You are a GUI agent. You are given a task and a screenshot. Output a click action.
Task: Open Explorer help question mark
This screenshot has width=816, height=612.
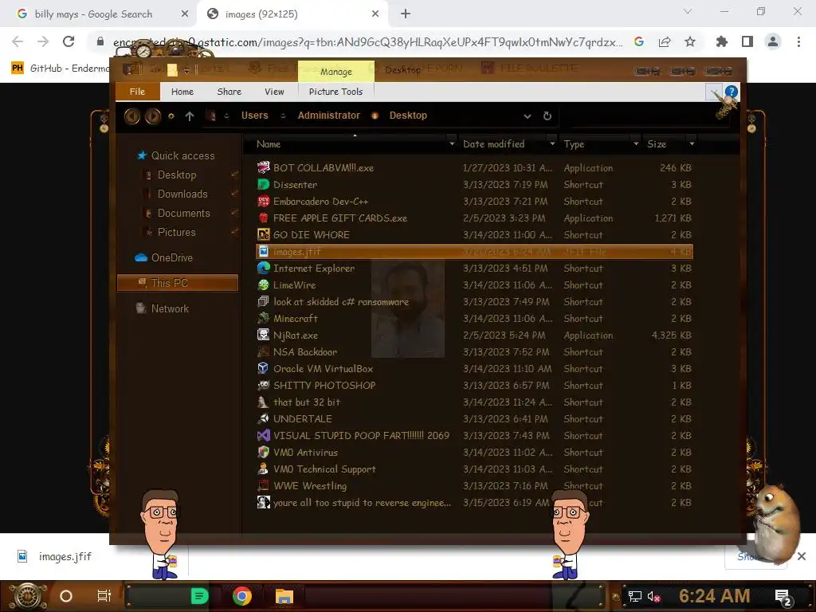[732, 92]
